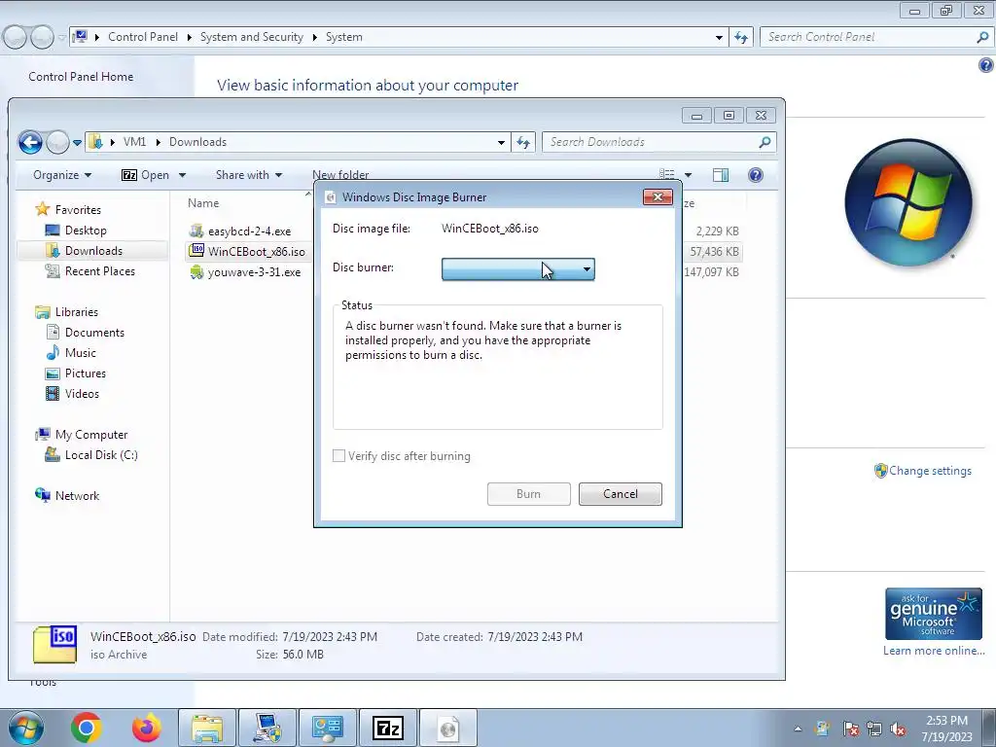This screenshot has width=996, height=747.
Task: Select the WinCEBoot_x86.iso file
Action: coord(256,252)
